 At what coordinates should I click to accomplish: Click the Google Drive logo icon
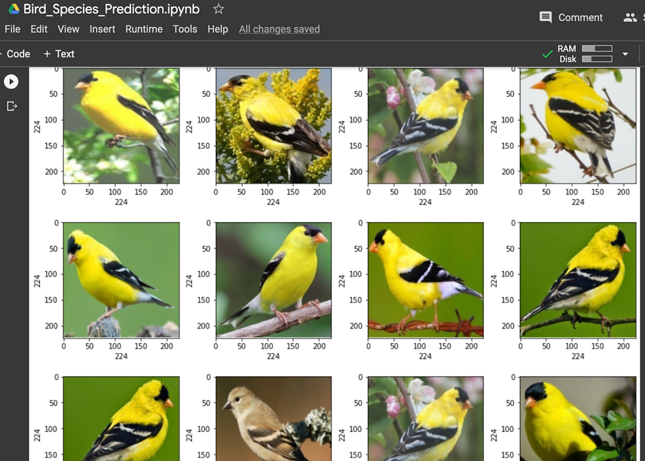[14, 9]
